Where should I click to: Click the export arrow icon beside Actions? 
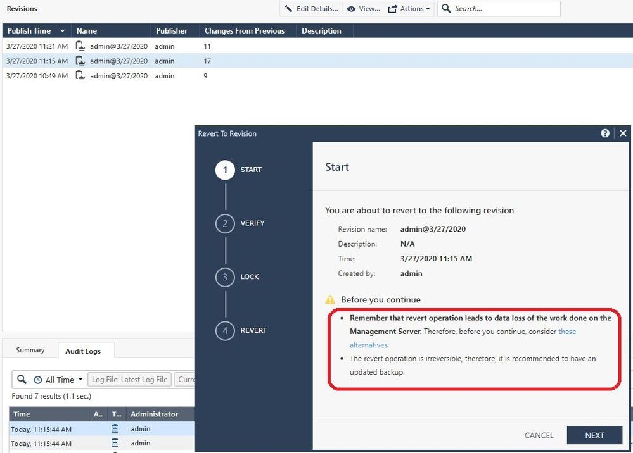coord(392,9)
